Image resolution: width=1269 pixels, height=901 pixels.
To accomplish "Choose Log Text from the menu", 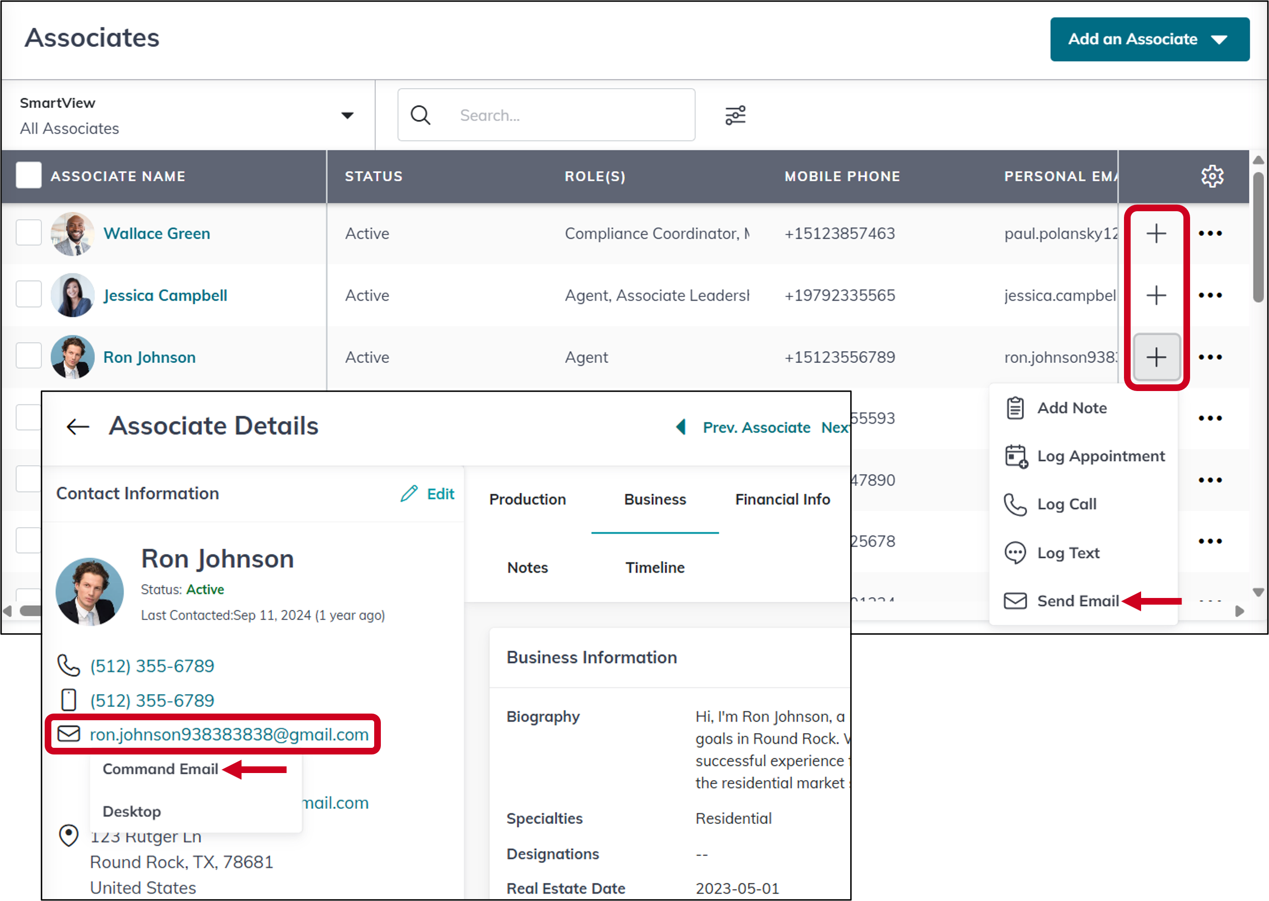I will [1051, 553].
